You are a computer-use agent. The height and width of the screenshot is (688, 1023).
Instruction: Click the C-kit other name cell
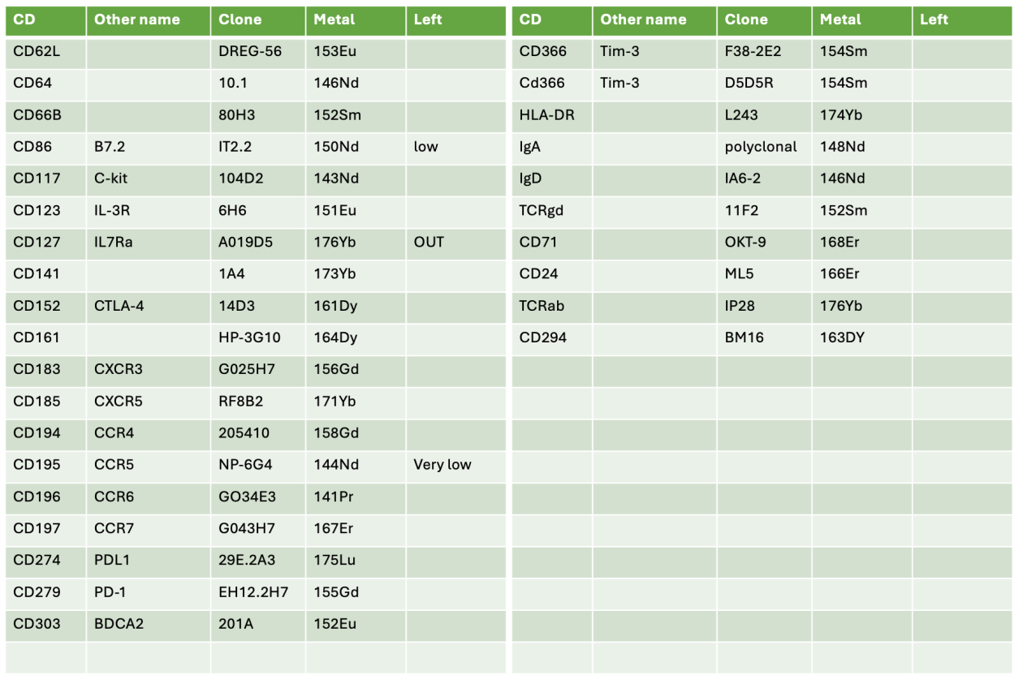[x=111, y=178]
